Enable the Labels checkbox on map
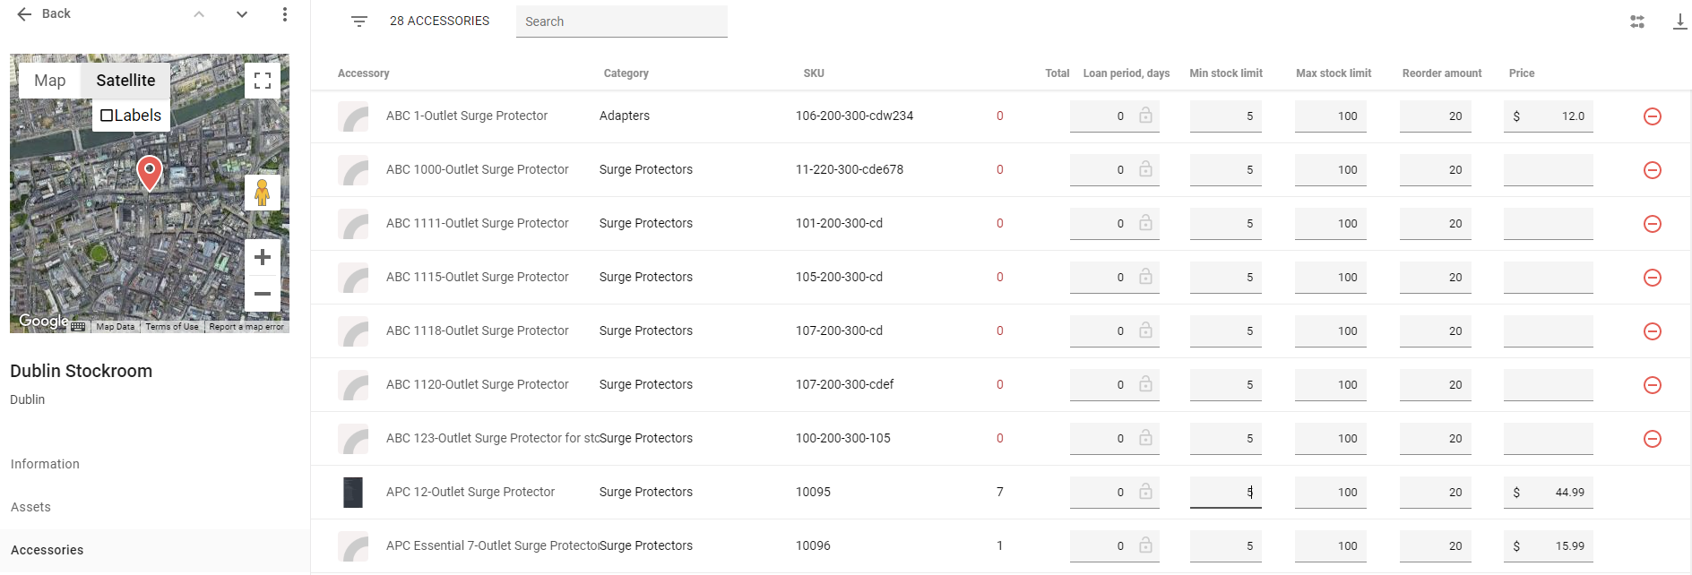This screenshot has width=1692, height=575. 108,116
